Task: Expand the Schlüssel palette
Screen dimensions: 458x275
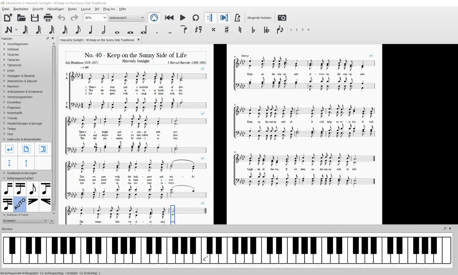Action: click(13, 49)
